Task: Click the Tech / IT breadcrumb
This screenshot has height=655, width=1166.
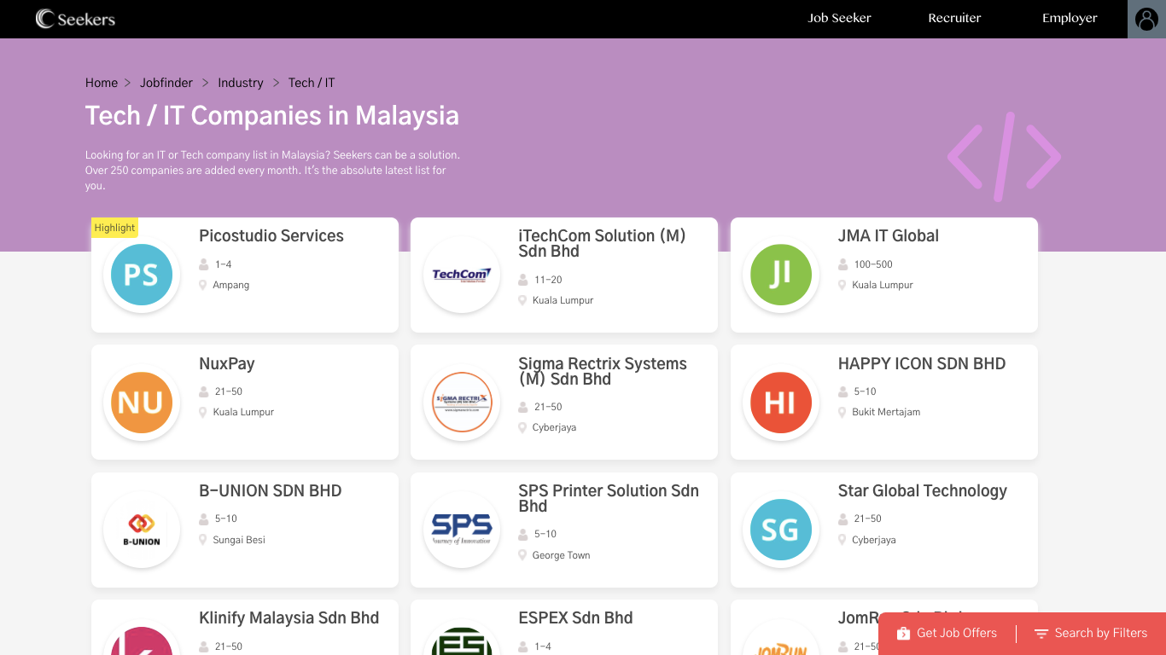Action: pyautogui.click(x=312, y=83)
